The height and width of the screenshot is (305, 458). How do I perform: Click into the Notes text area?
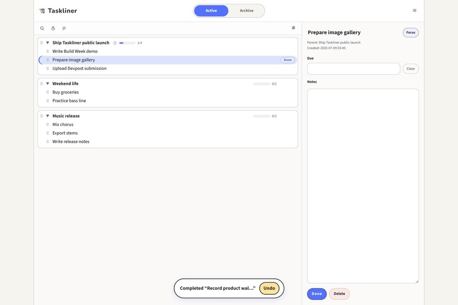click(363, 186)
